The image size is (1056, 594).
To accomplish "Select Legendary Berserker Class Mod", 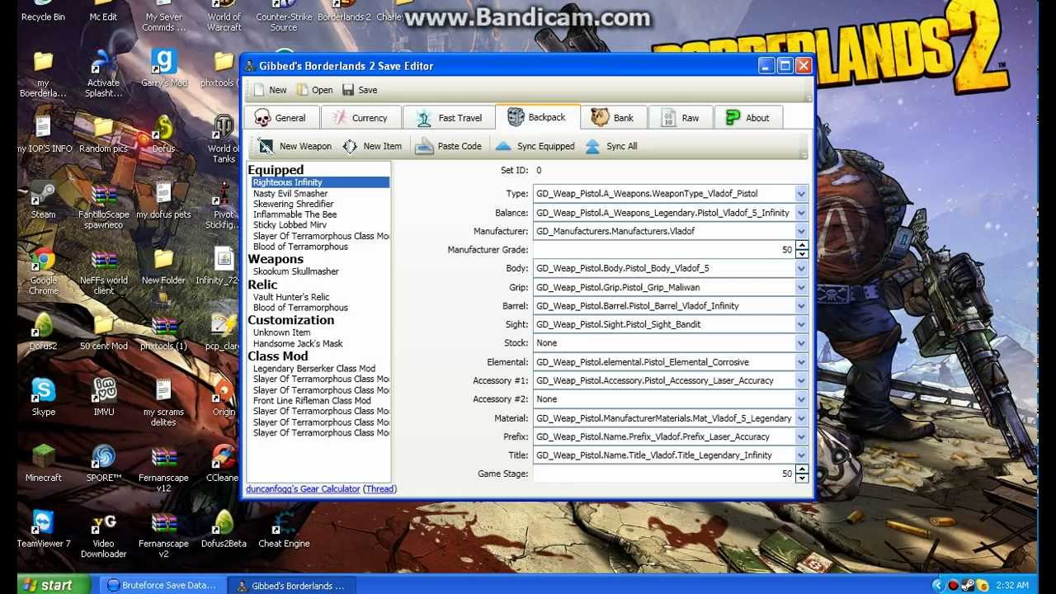I will tap(313, 369).
